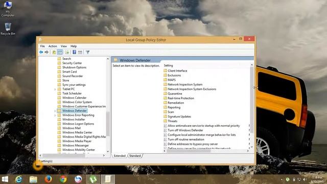Screen dimensions: 327x184
Task: Open Signature Updates folder icon
Action: (165, 117)
